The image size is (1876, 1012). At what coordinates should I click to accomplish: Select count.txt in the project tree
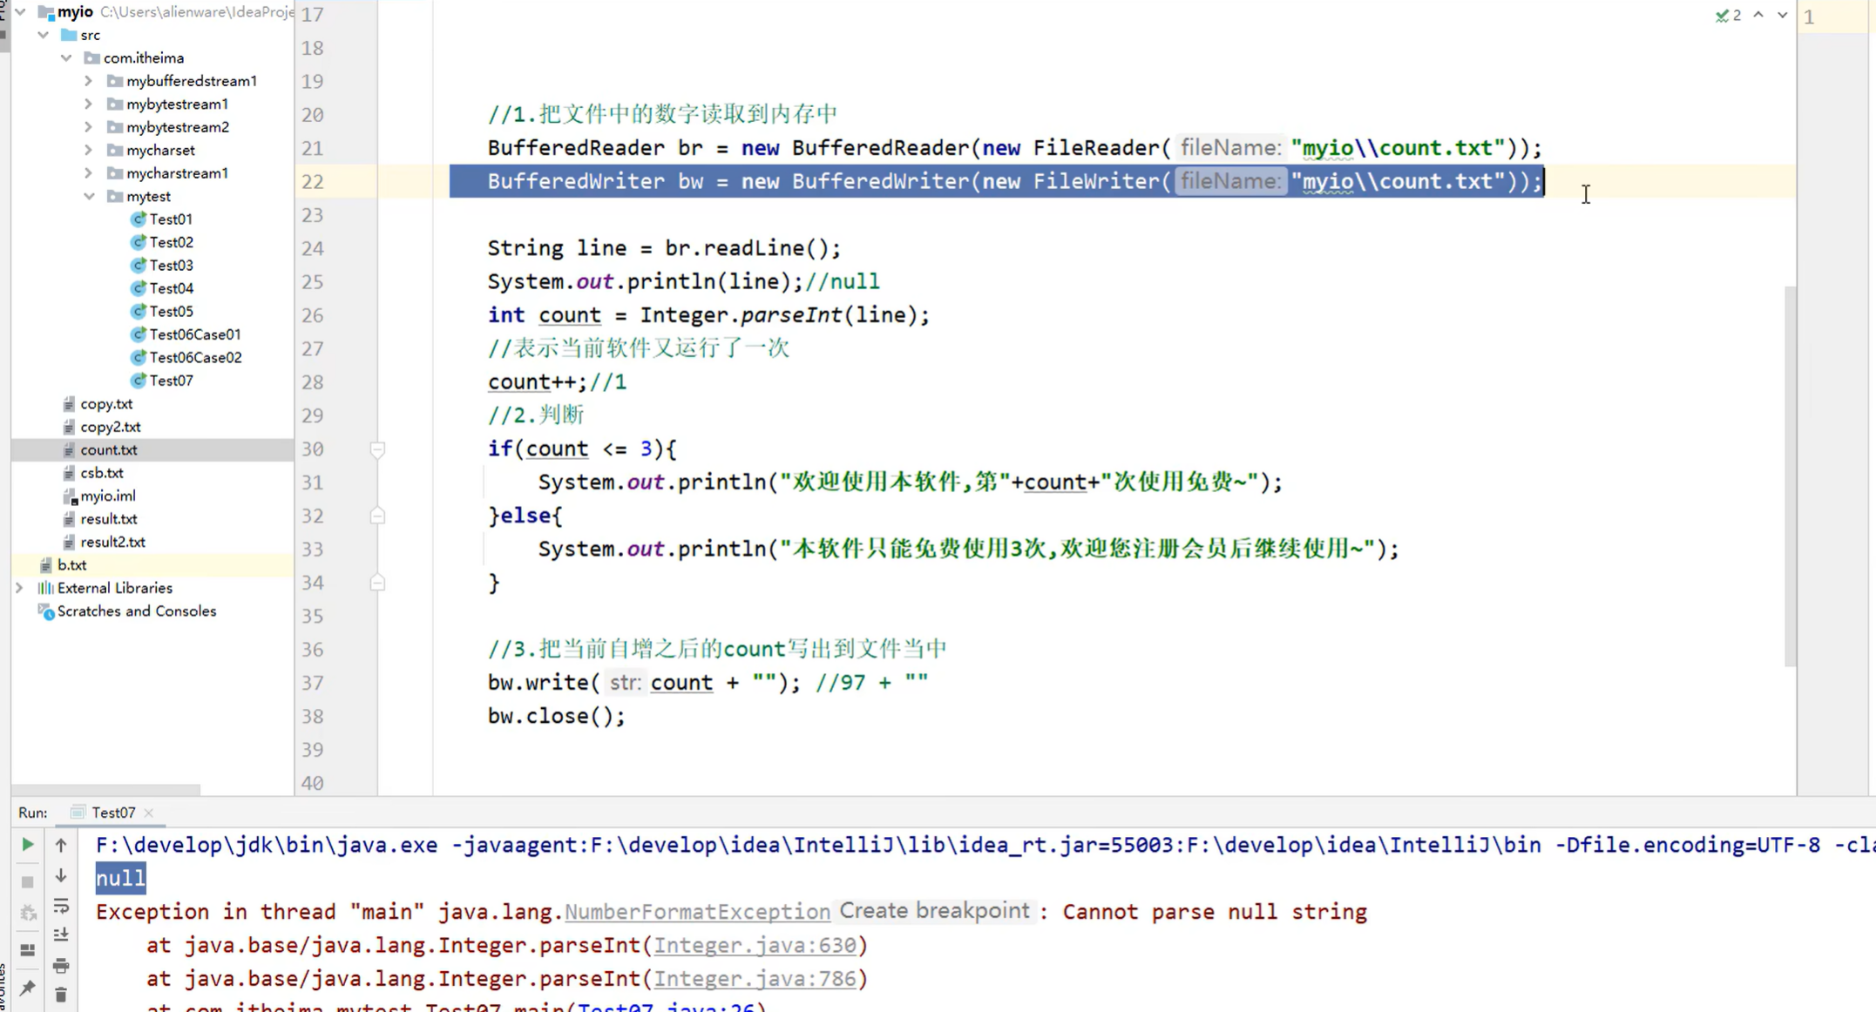pos(109,449)
